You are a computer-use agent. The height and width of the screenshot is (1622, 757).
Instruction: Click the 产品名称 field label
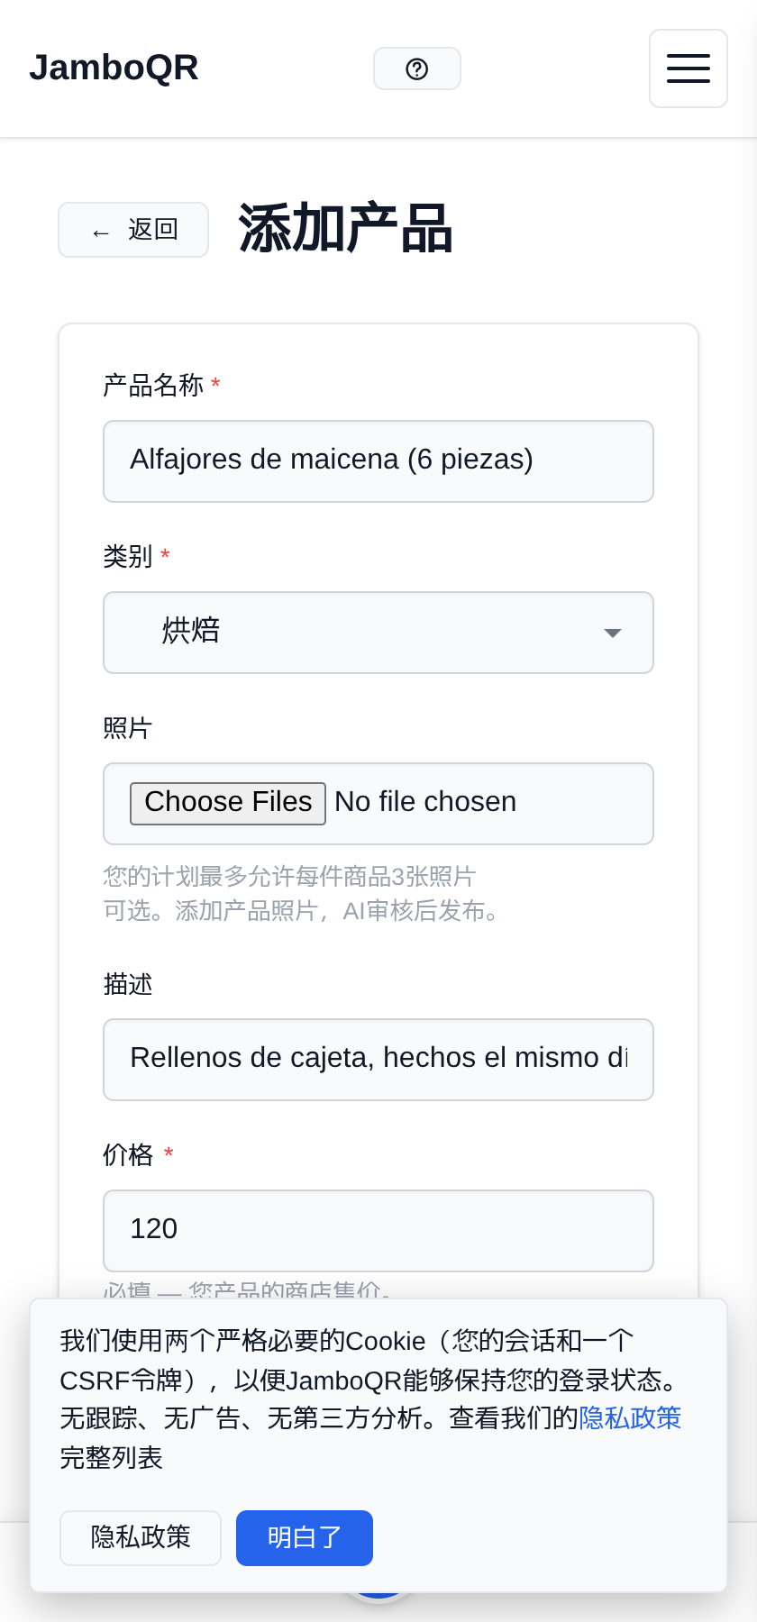click(x=153, y=386)
